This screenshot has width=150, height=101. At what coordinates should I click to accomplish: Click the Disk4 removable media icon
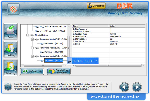point(37,56)
